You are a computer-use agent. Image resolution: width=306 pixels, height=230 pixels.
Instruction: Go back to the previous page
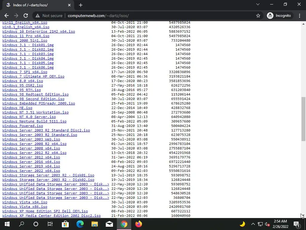(x=7, y=16)
